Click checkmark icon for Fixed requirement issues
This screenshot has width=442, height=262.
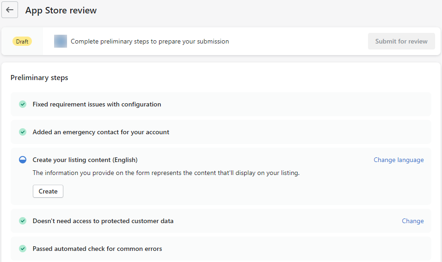23,104
